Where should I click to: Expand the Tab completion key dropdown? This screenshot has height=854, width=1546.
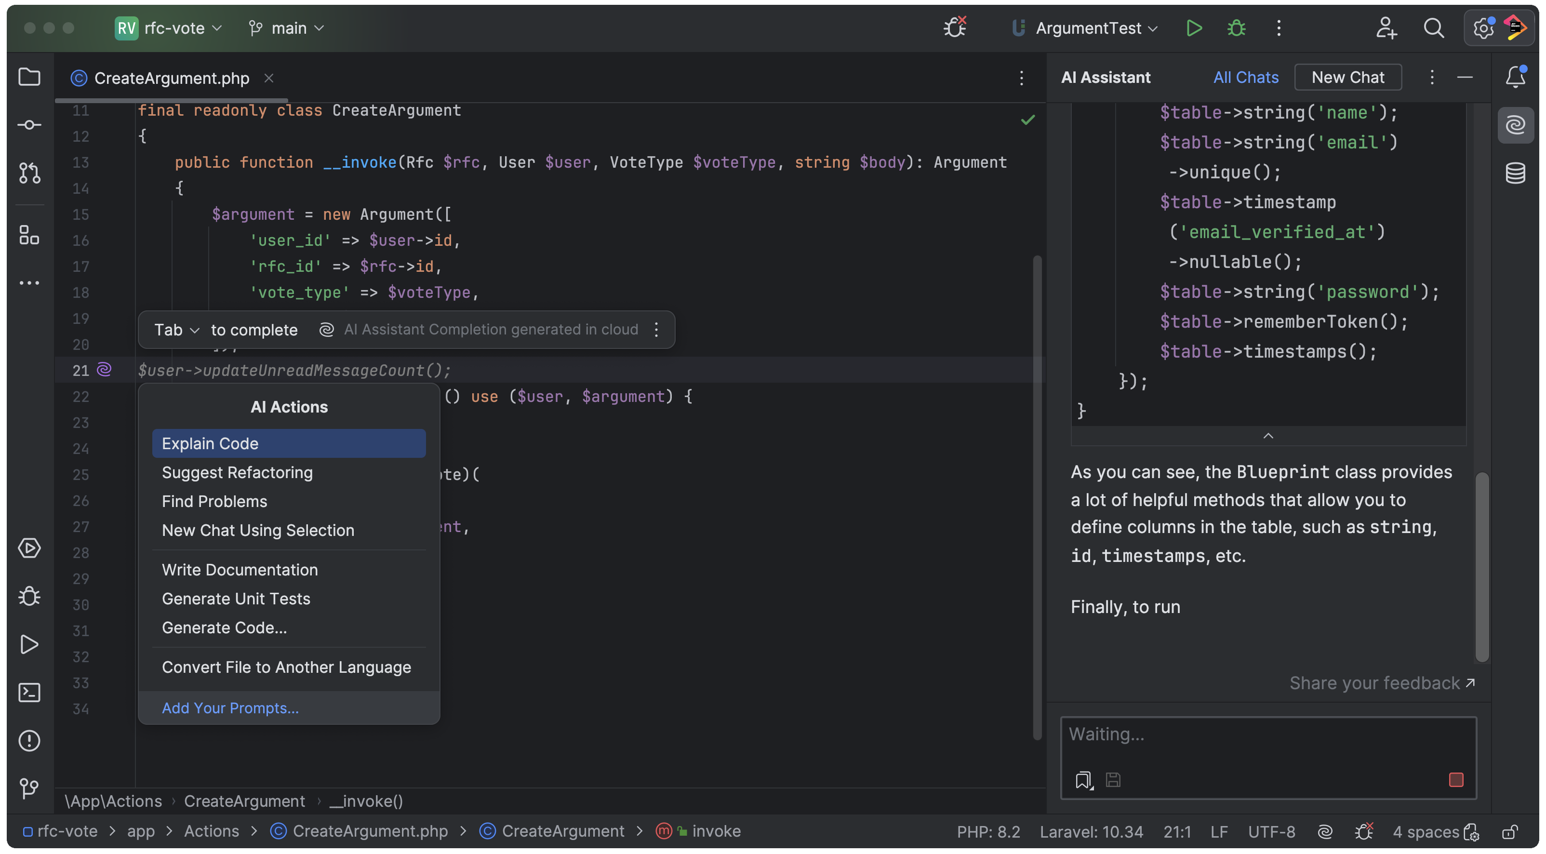pos(176,330)
